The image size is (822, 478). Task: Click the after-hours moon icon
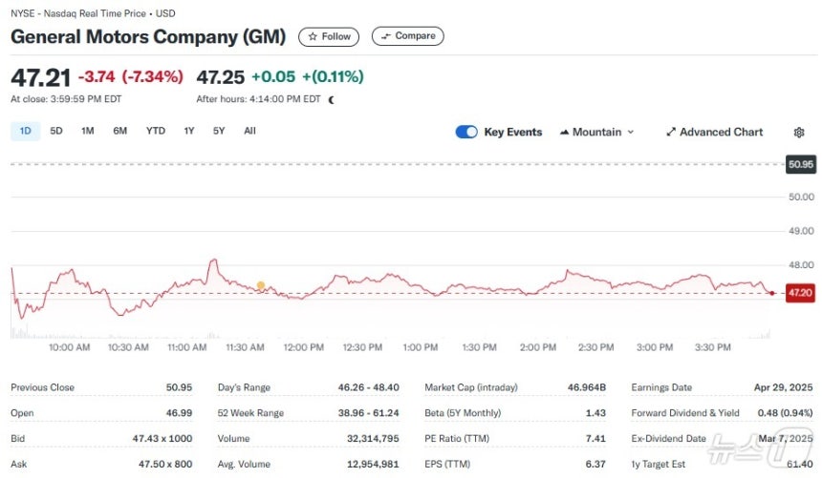point(332,99)
